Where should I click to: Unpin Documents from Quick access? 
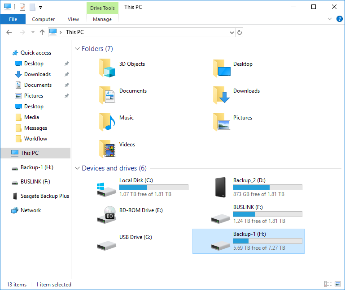tap(67, 85)
